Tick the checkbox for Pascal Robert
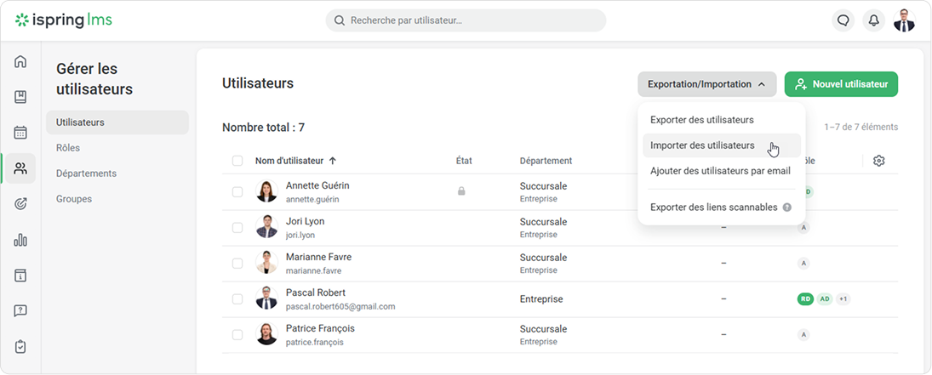This screenshot has width=932, height=375. click(237, 299)
